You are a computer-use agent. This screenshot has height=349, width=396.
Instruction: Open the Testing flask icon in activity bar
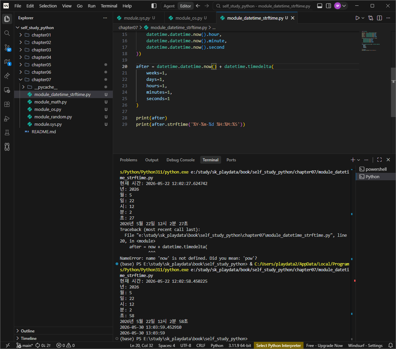(x=7, y=133)
